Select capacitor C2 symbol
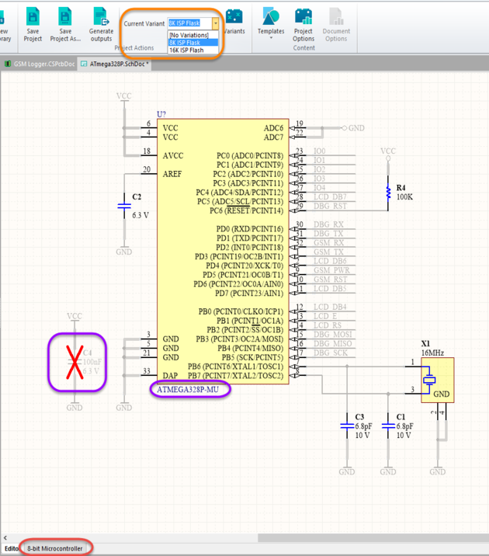Image resolution: width=489 pixels, height=556 pixels. [123, 206]
